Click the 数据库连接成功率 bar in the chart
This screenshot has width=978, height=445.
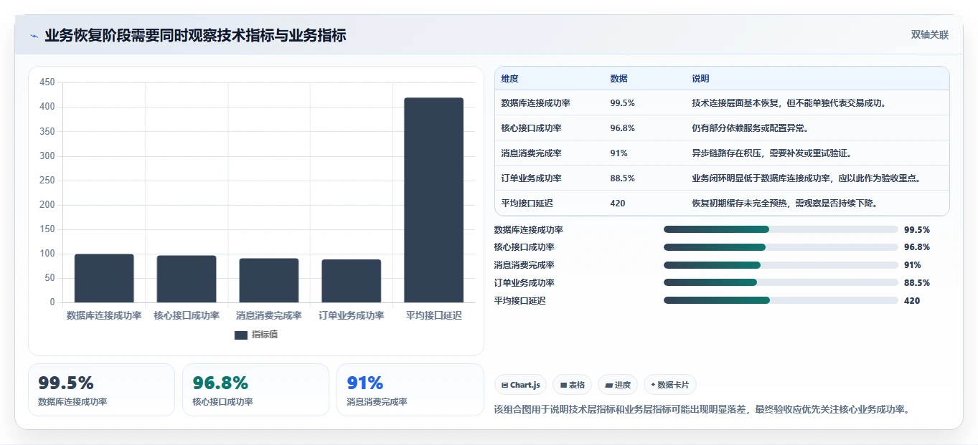click(x=104, y=278)
